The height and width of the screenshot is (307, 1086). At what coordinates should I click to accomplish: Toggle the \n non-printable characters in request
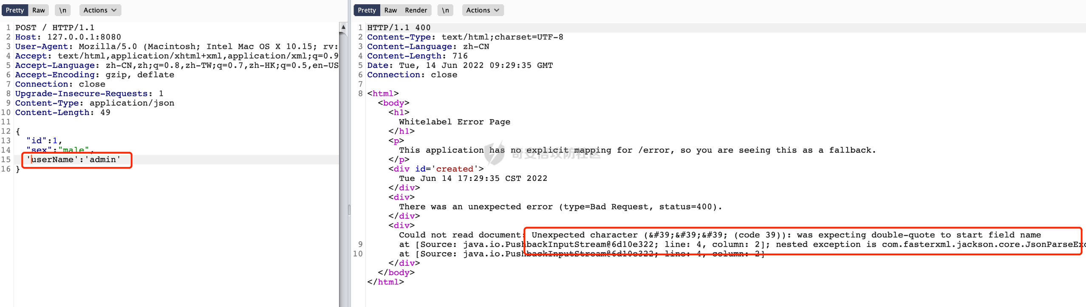[63, 10]
